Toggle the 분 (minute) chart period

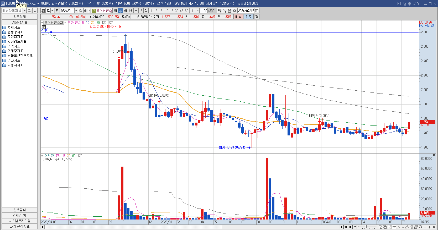[x=136, y=11]
